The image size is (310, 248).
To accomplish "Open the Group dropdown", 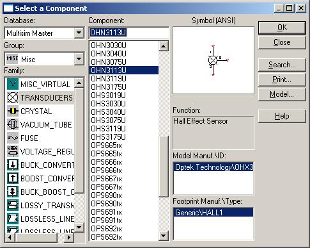I will (x=79, y=59).
